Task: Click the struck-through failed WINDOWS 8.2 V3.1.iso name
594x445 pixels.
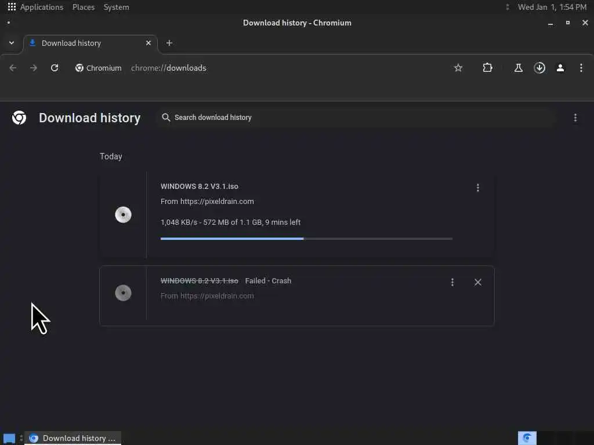Action: pyautogui.click(x=200, y=281)
